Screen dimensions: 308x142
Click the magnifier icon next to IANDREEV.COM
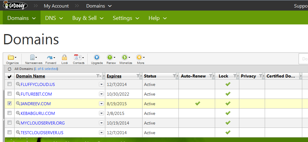pyautogui.click(x=18, y=103)
